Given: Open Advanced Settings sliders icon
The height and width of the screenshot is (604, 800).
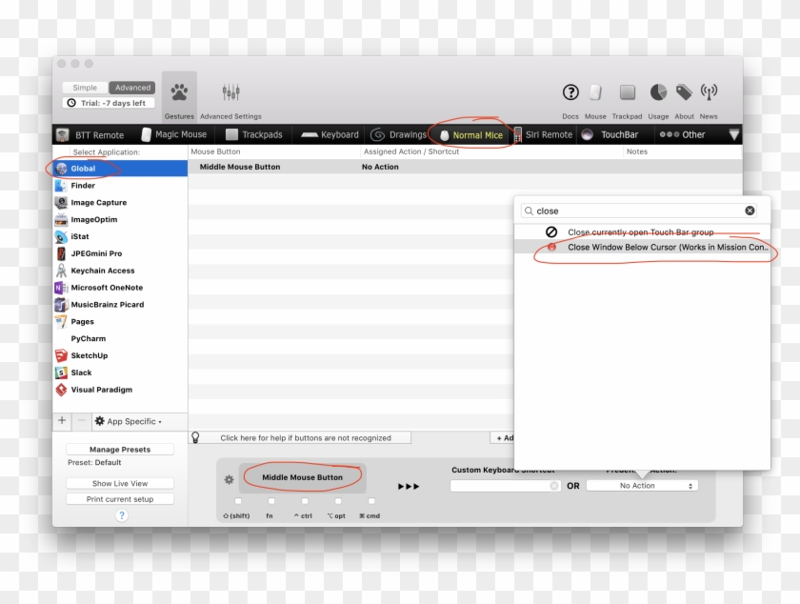Looking at the screenshot, I should [x=230, y=93].
